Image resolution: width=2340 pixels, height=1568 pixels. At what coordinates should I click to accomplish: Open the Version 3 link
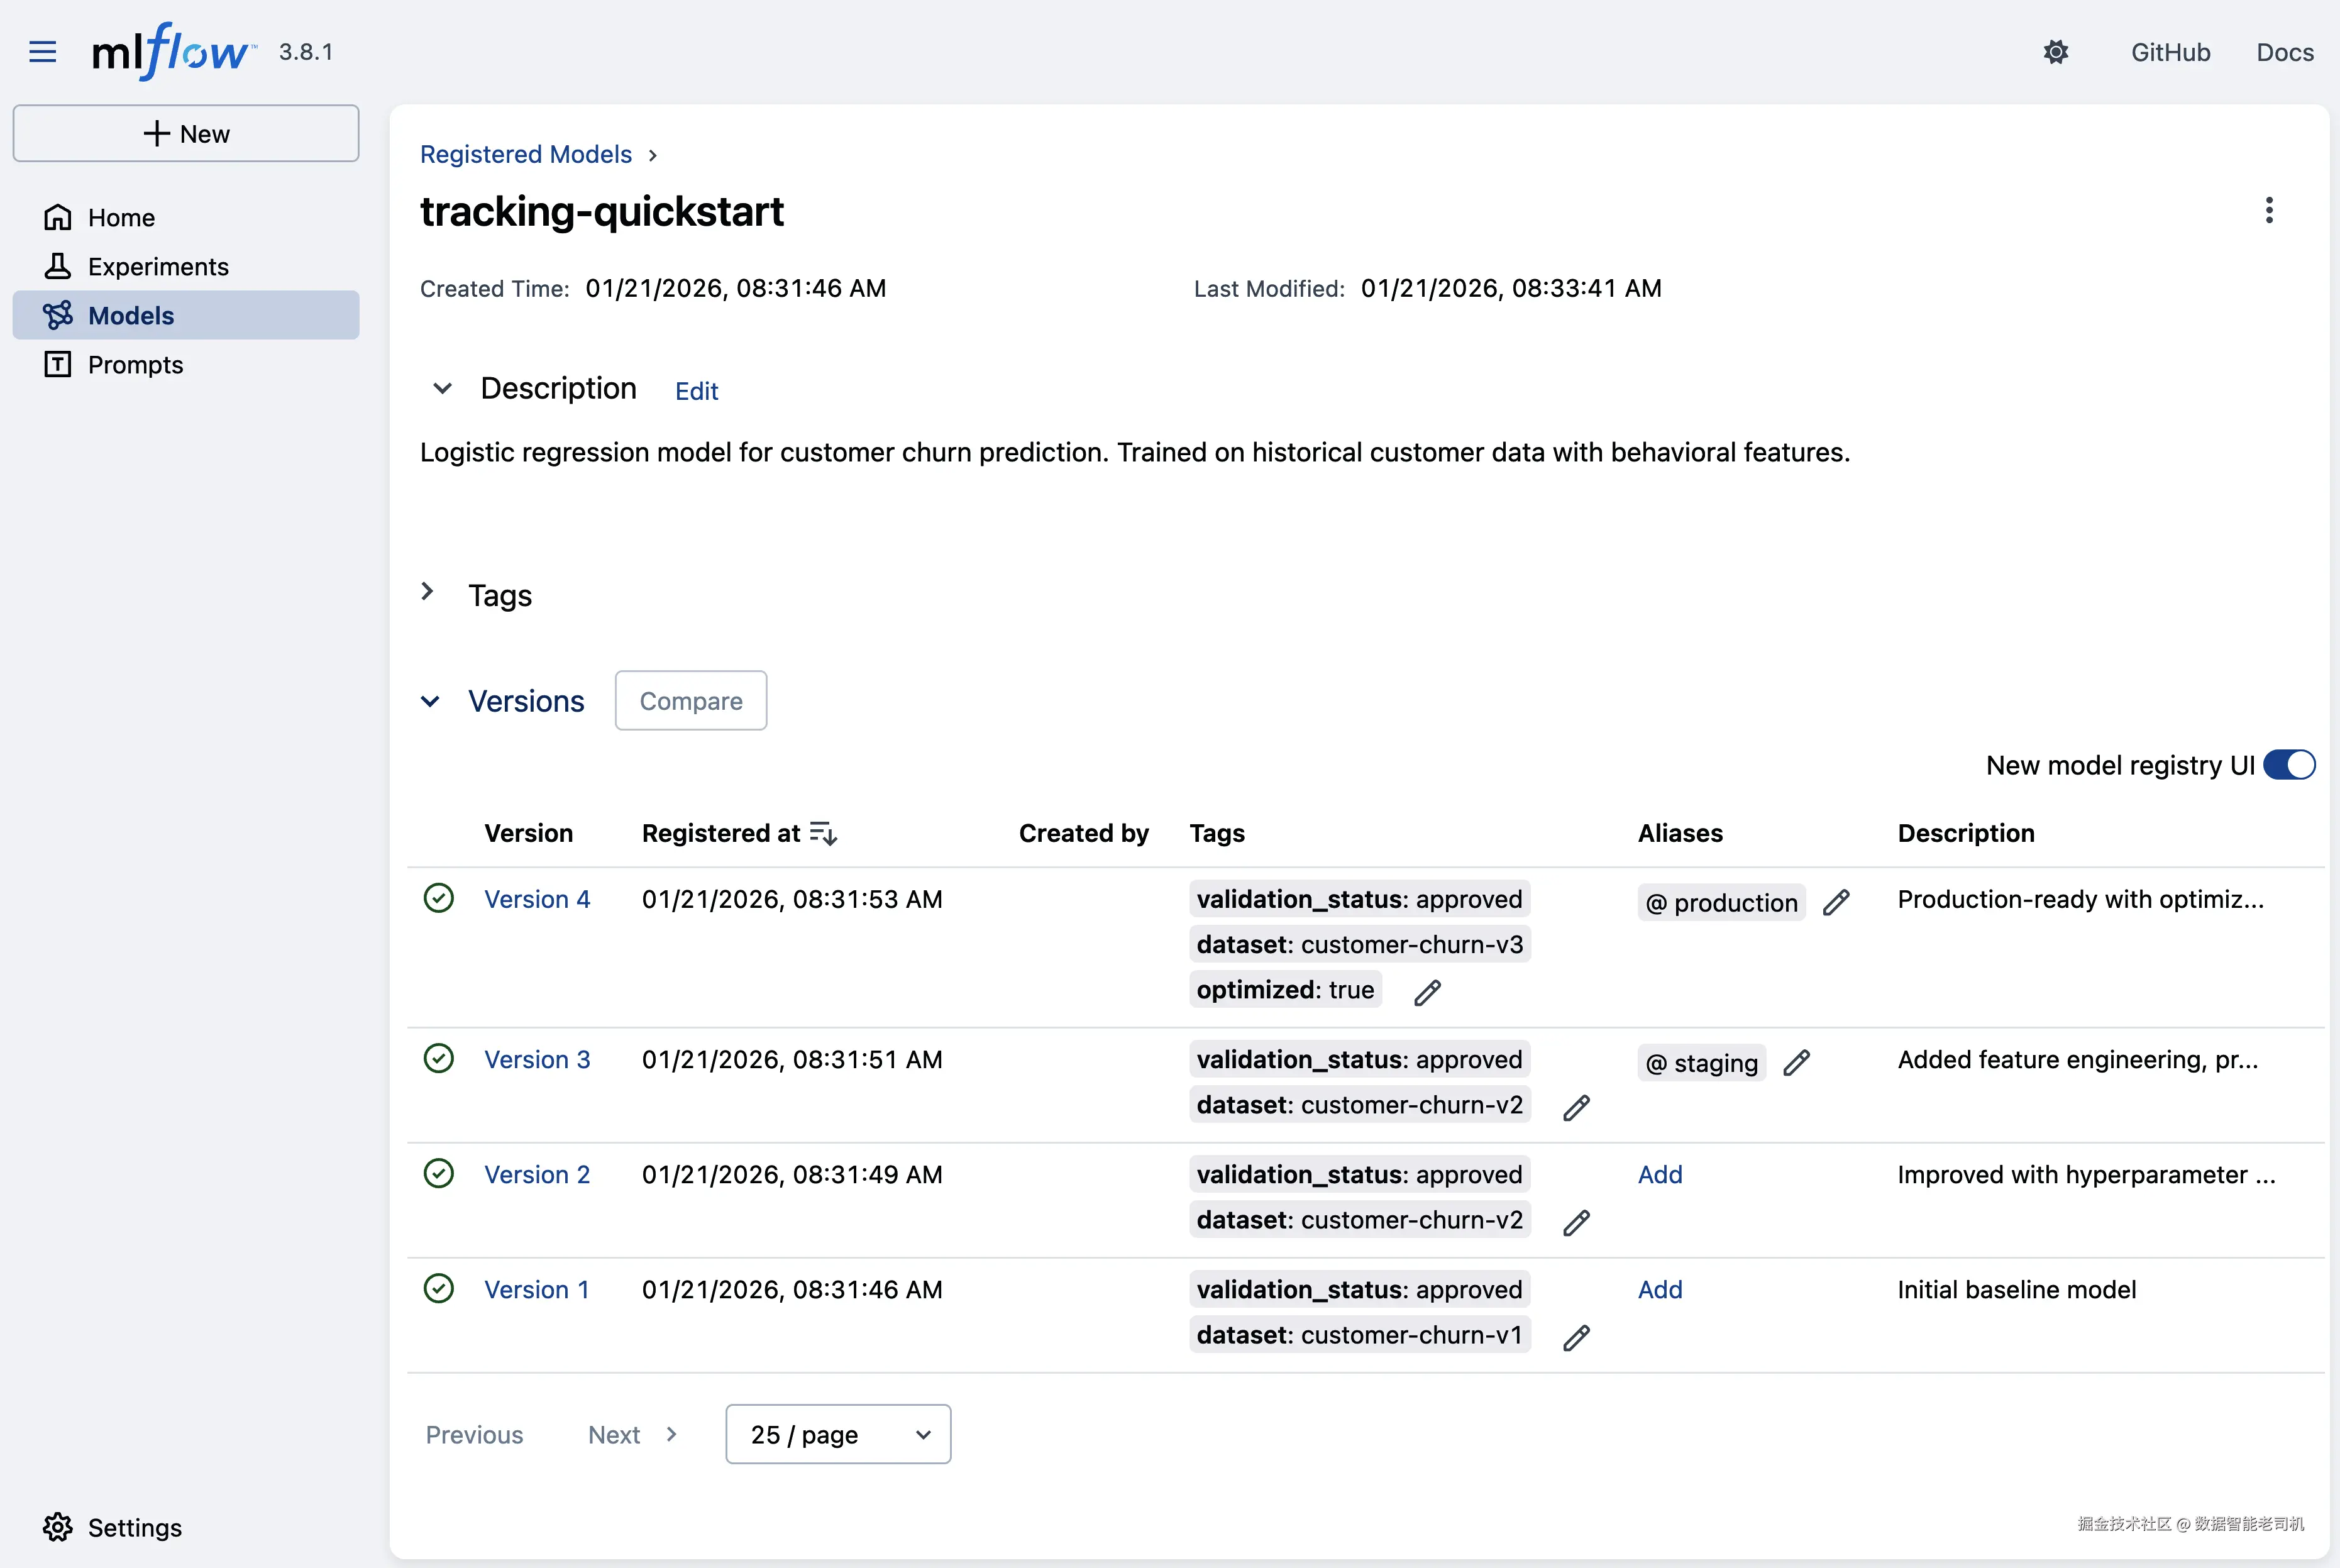537,1060
